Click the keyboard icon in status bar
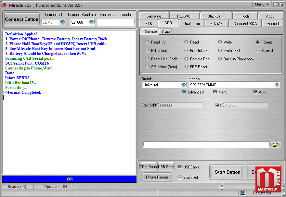This screenshot has height=197, width=286. point(243,193)
